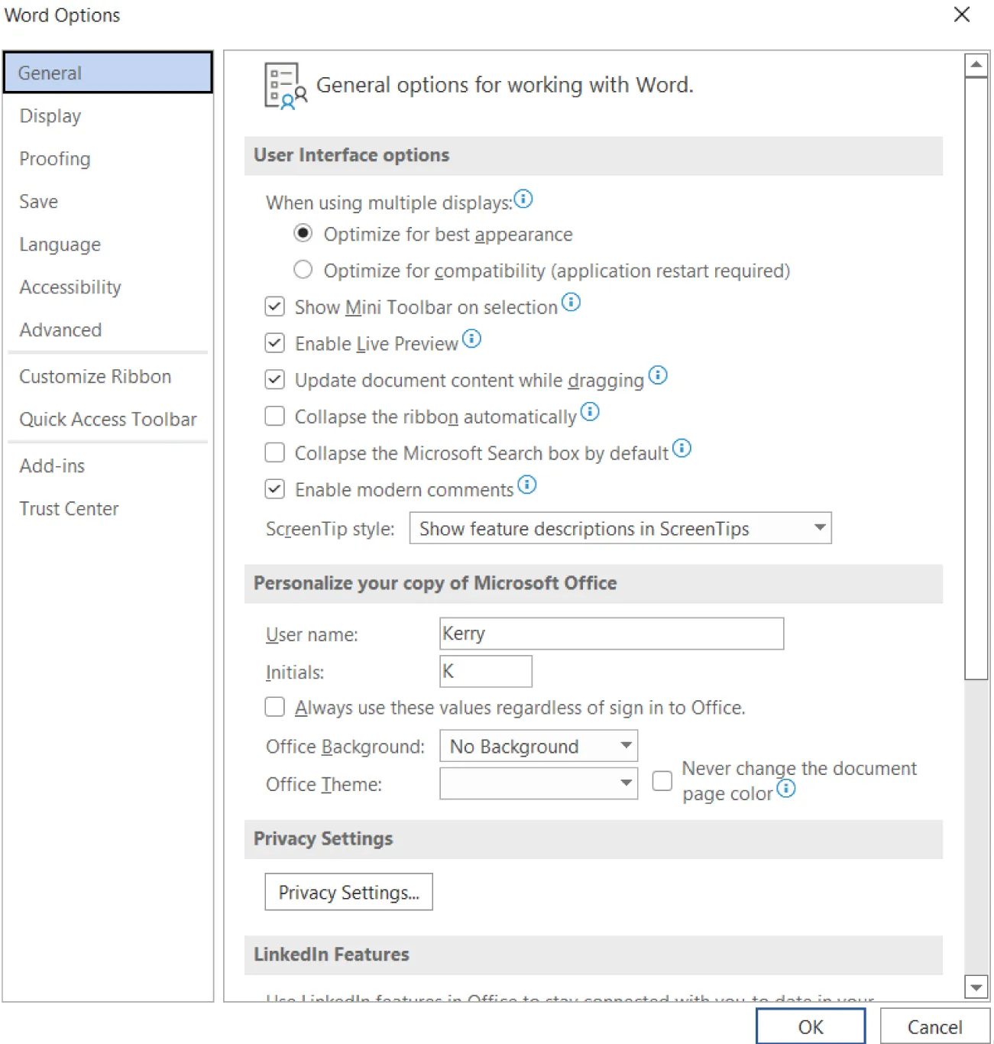This screenshot has width=994, height=1044.
Task: Confirm changes with the OK button
Action: (x=810, y=1026)
